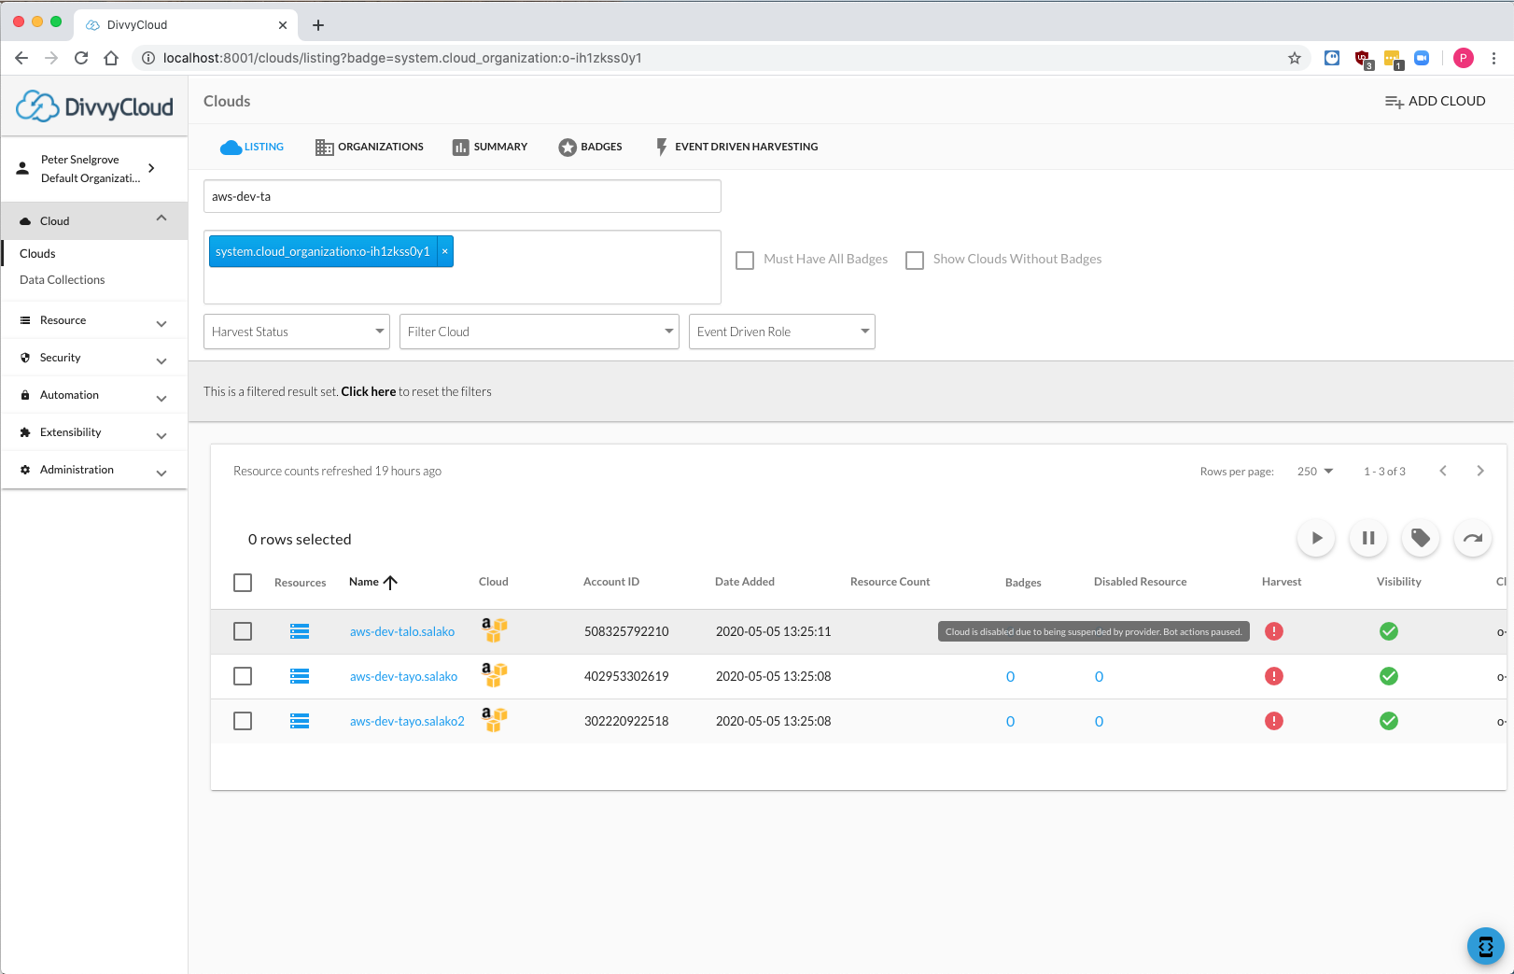
Task: Toggle Must Have All Badges checkbox
Action: (745, 260)
